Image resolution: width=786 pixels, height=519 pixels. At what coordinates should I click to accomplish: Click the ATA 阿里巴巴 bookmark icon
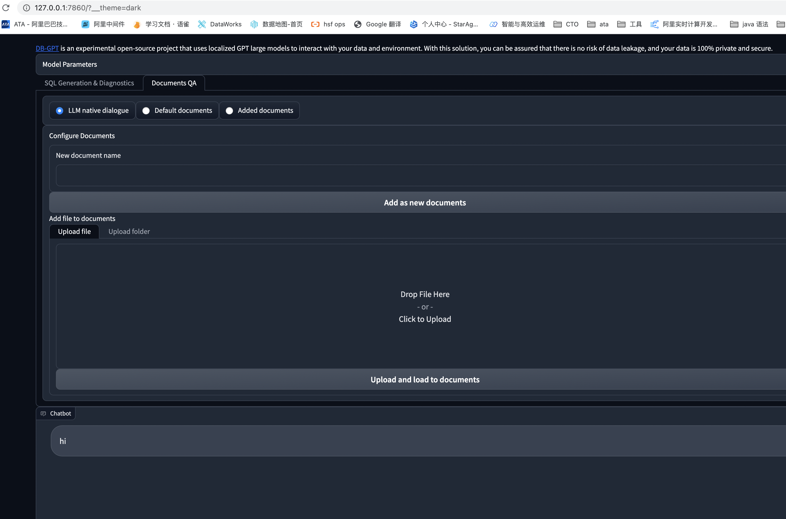(x=6, y=24)
